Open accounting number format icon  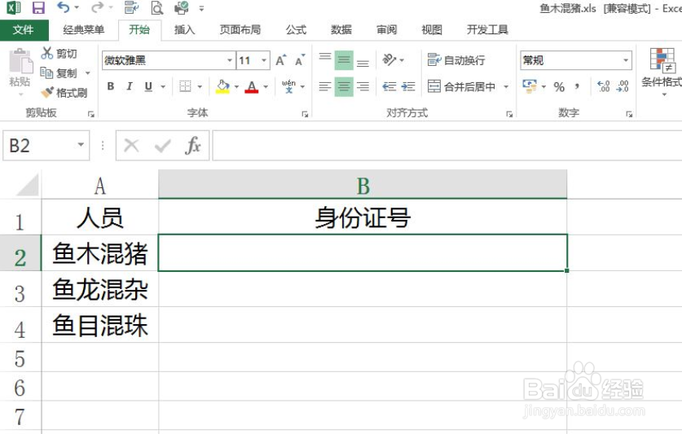530,86
